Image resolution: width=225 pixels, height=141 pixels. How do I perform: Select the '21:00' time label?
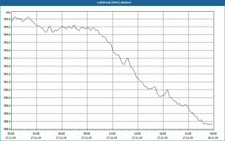coord(188,134)
